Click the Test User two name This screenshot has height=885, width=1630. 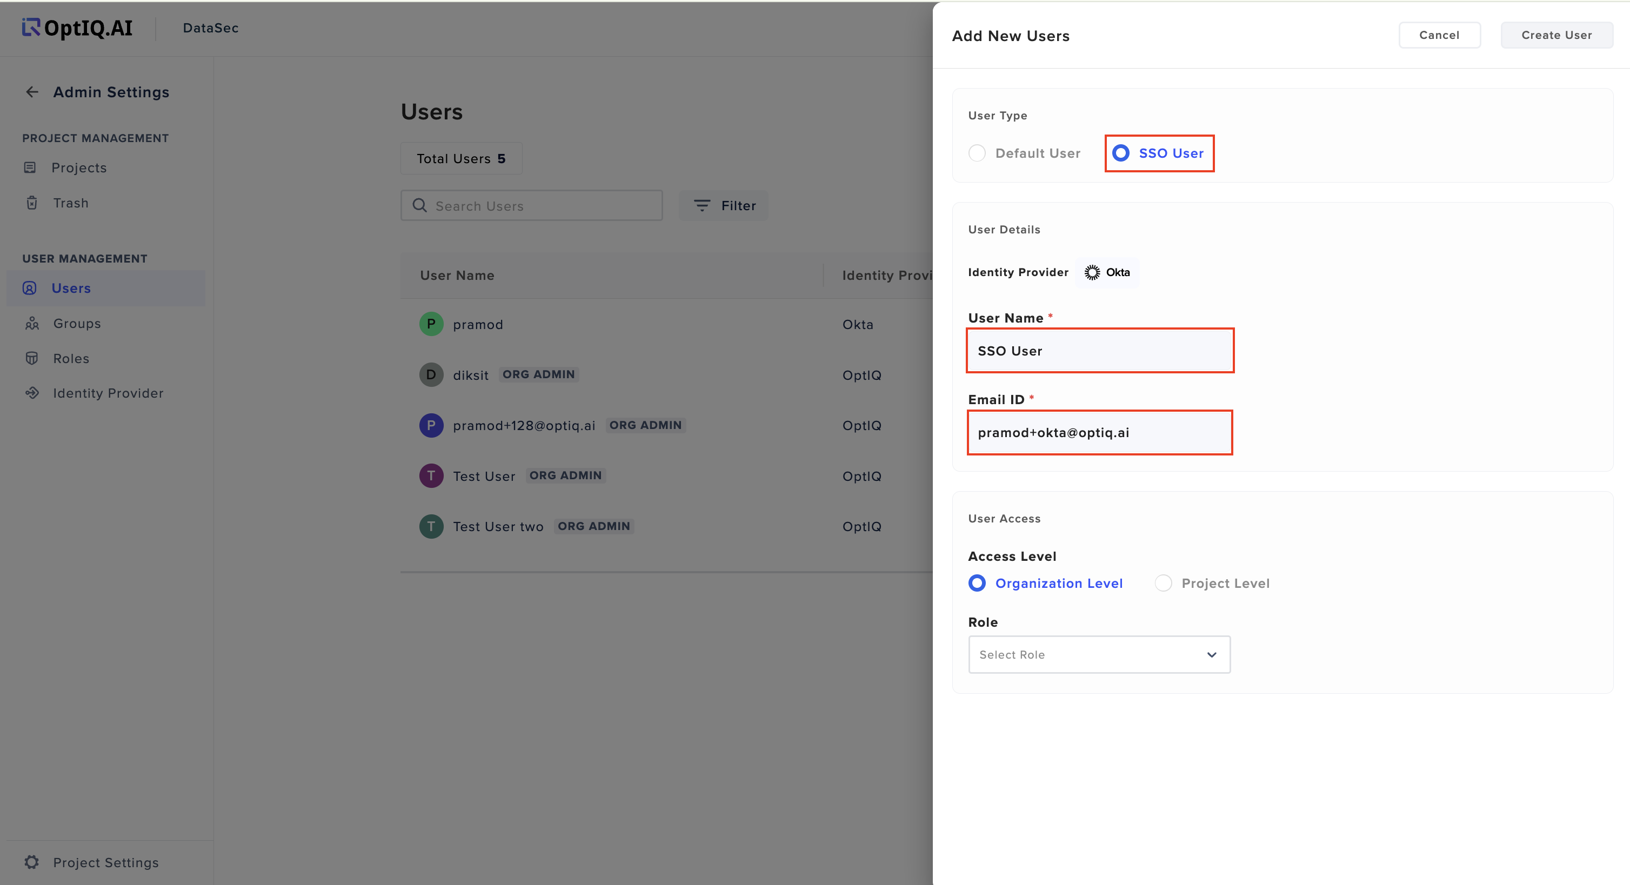pyautogui.click(x=498, y=527)
